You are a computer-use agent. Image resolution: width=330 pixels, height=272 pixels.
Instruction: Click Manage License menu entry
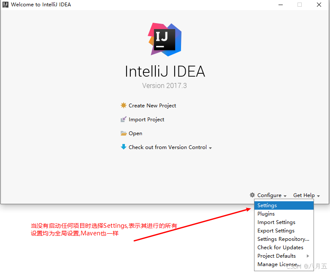click(x=284, y=264)
